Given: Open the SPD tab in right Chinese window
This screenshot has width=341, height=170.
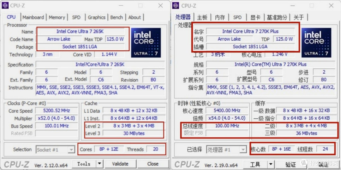Looking at the screenshot, I should [x=237, y=17].
